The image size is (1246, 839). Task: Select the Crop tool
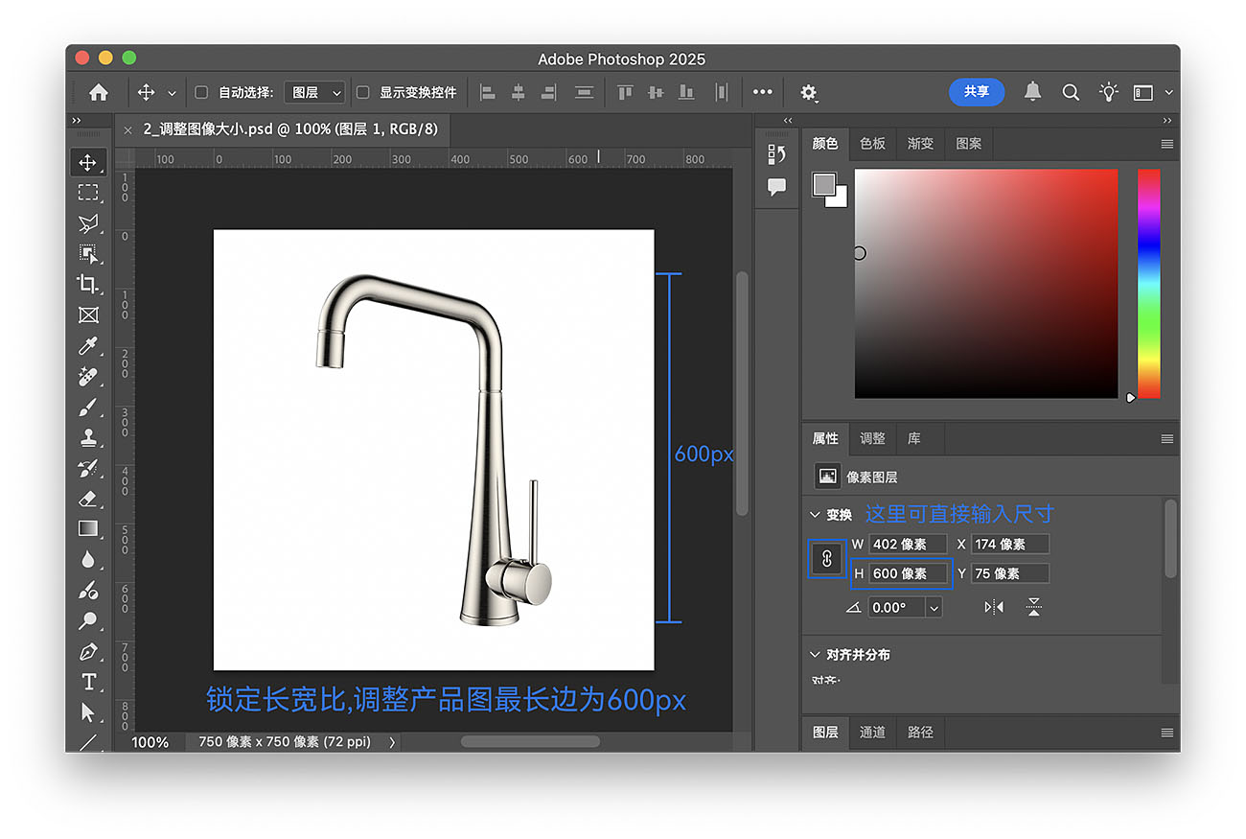pos(88,284)
